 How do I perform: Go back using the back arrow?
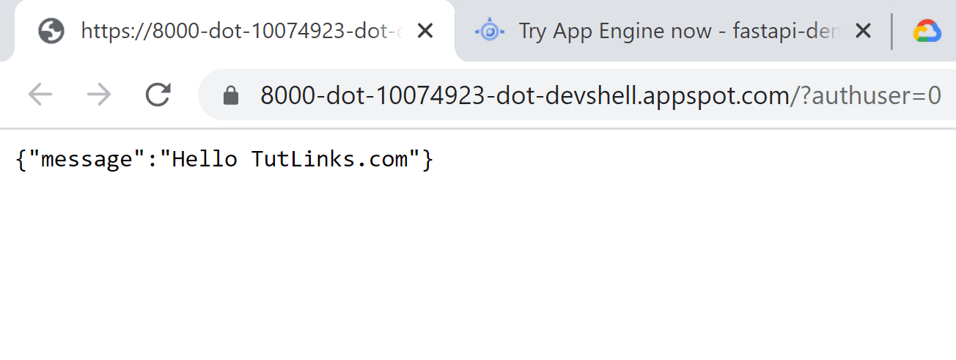point(40,95)
